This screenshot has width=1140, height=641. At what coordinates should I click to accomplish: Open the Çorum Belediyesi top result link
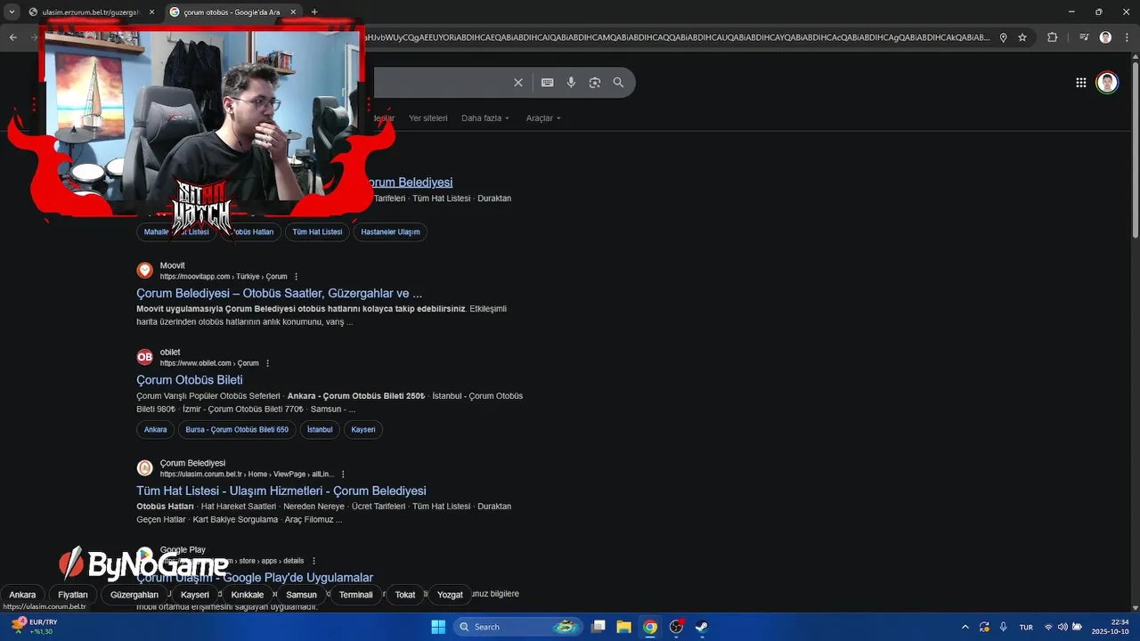point(411,183)
